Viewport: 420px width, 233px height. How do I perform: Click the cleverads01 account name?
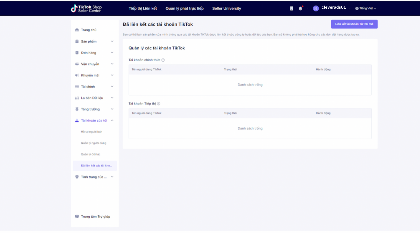pos(334,7)
